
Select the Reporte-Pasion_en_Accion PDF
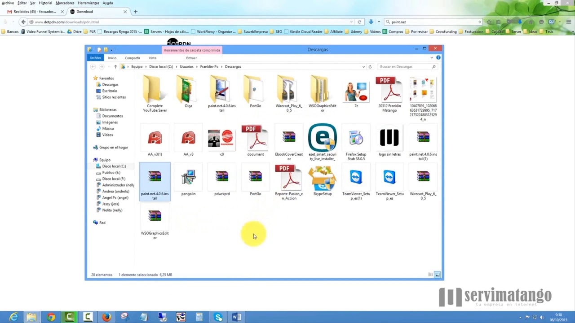(x=289, y=183)
